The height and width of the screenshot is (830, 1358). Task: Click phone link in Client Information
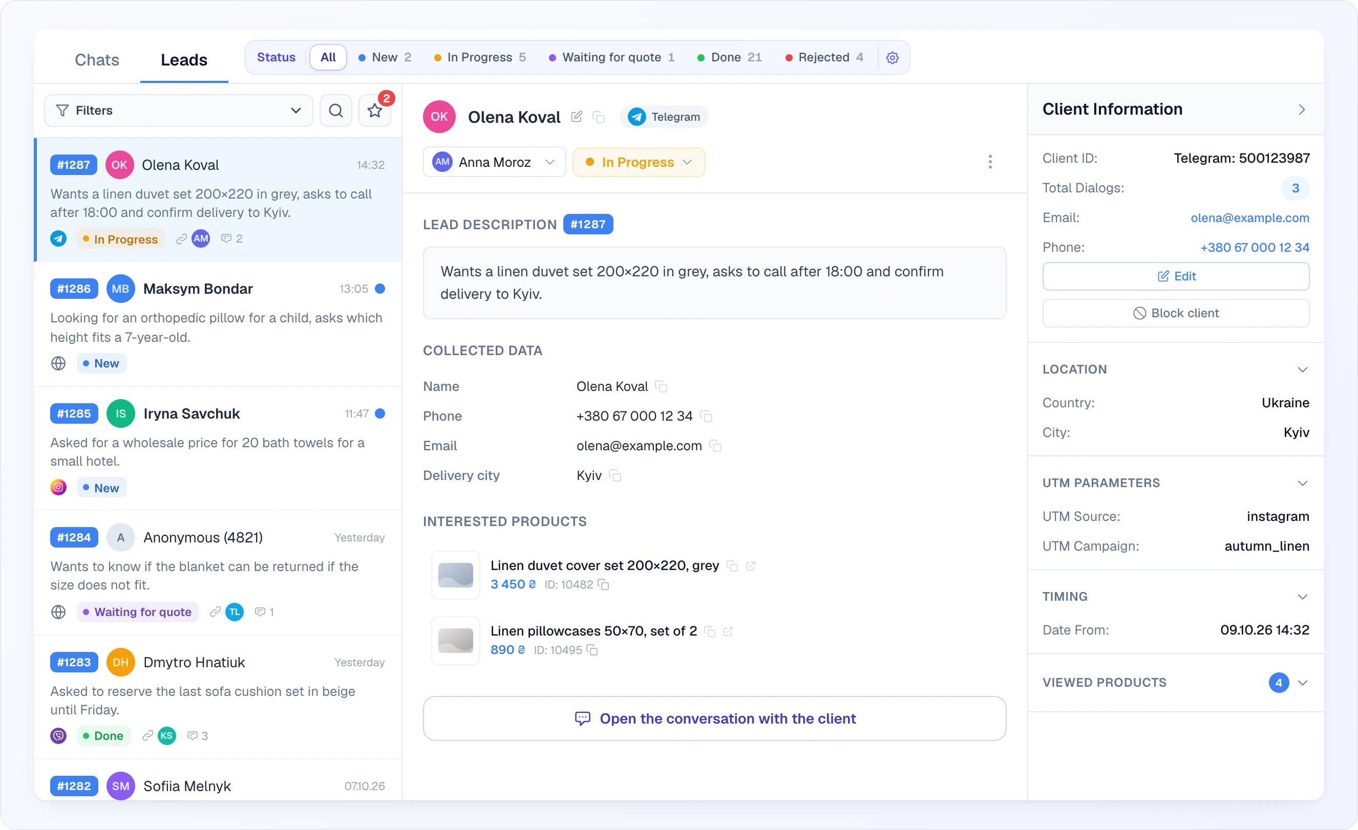1255,247
